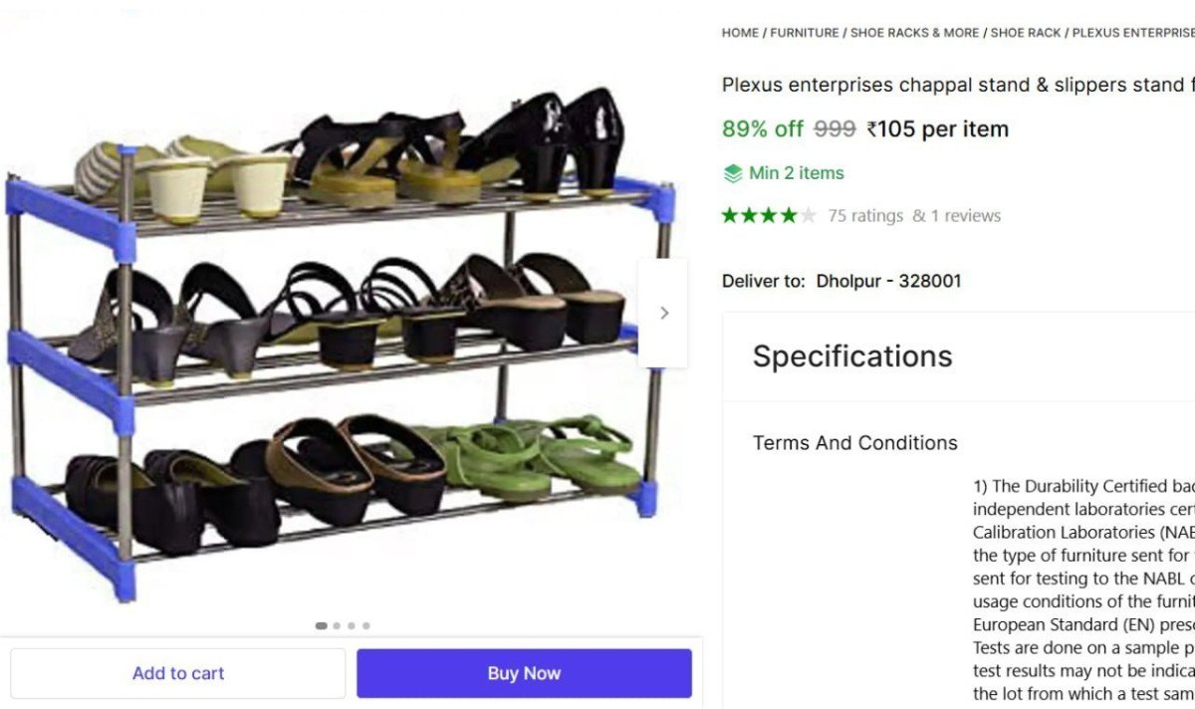Viewport: 1195px width, 709px height.
Task: Click the right arrow to see next image
Action: 664,312
